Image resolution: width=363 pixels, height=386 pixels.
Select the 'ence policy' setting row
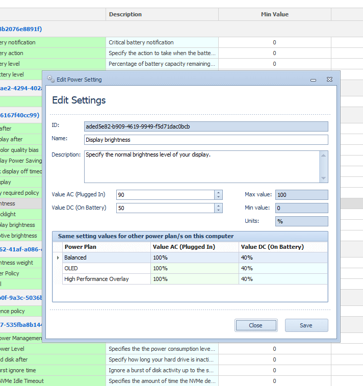pos(21,311)
